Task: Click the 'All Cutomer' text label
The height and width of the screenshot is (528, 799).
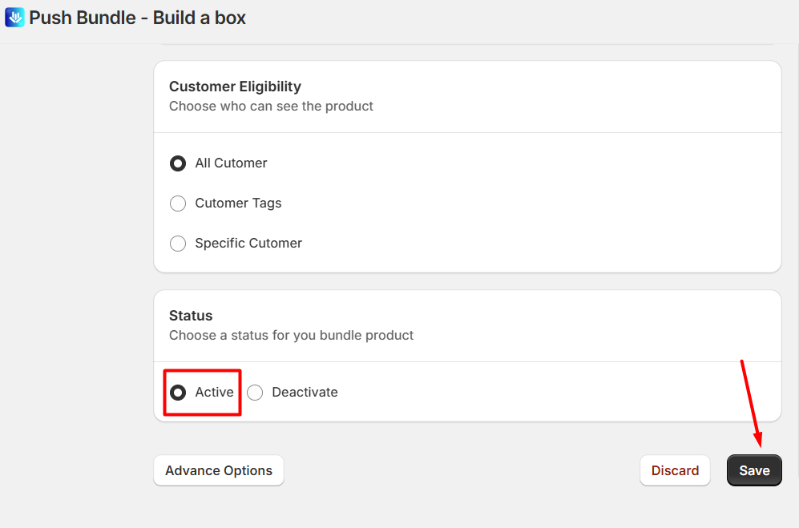Action: click(x=231, y=163)
